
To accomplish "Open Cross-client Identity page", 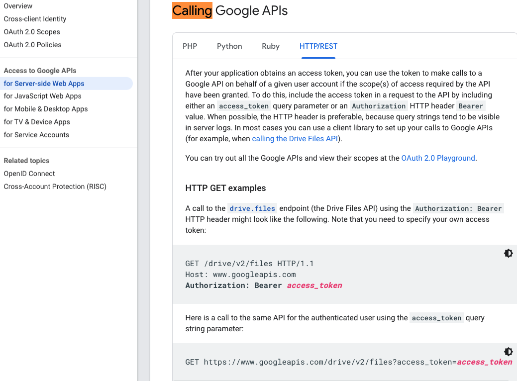I will 35,19.
